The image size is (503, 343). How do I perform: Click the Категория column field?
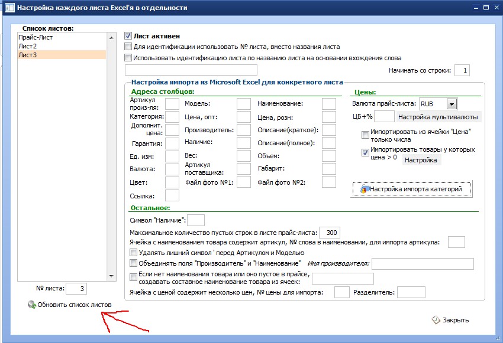172,117
